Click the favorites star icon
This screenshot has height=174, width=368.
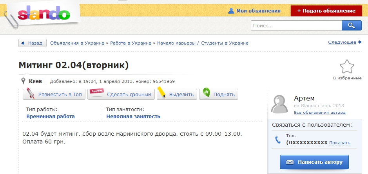click(347, 66)
